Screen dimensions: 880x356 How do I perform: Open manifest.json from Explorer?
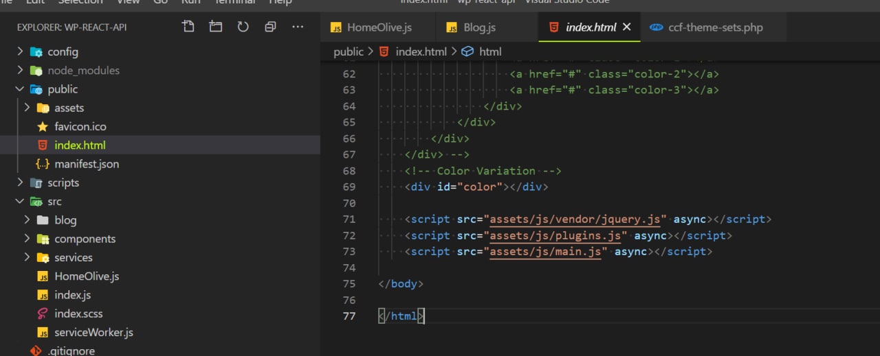pyautogui.click(x=87, y=164)
